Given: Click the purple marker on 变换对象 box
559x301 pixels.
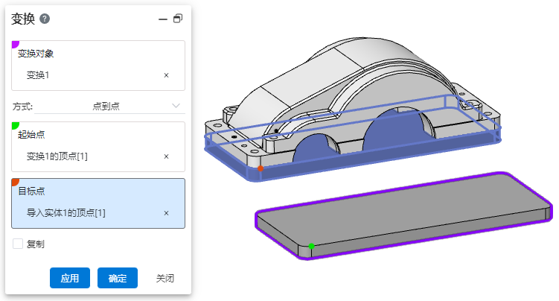Looking at the screenshot, I should point(16,45).
